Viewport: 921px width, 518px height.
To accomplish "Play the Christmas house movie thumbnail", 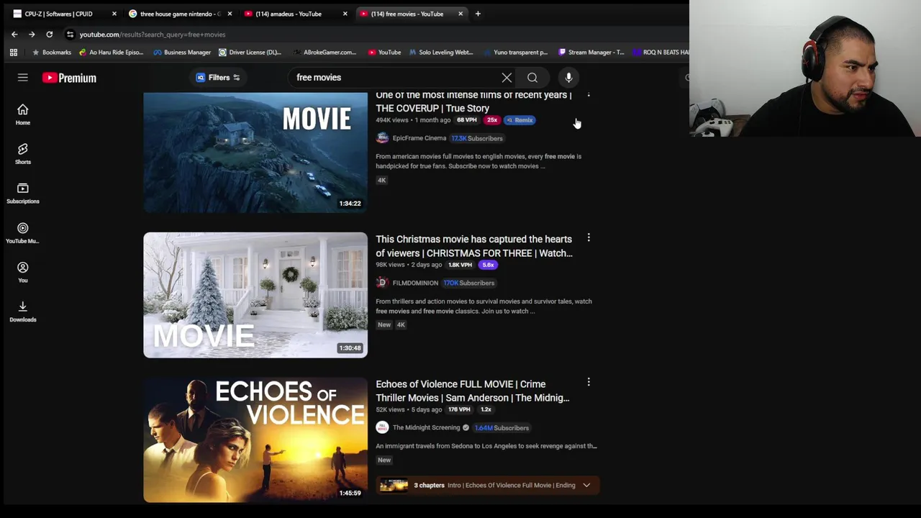I will [x=255, y=295].
